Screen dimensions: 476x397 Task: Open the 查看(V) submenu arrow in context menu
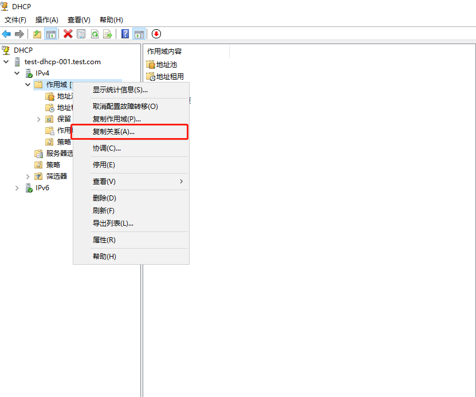(x=181, y=182)
